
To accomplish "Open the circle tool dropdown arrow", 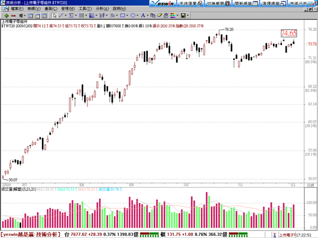I will pos(137,15).
